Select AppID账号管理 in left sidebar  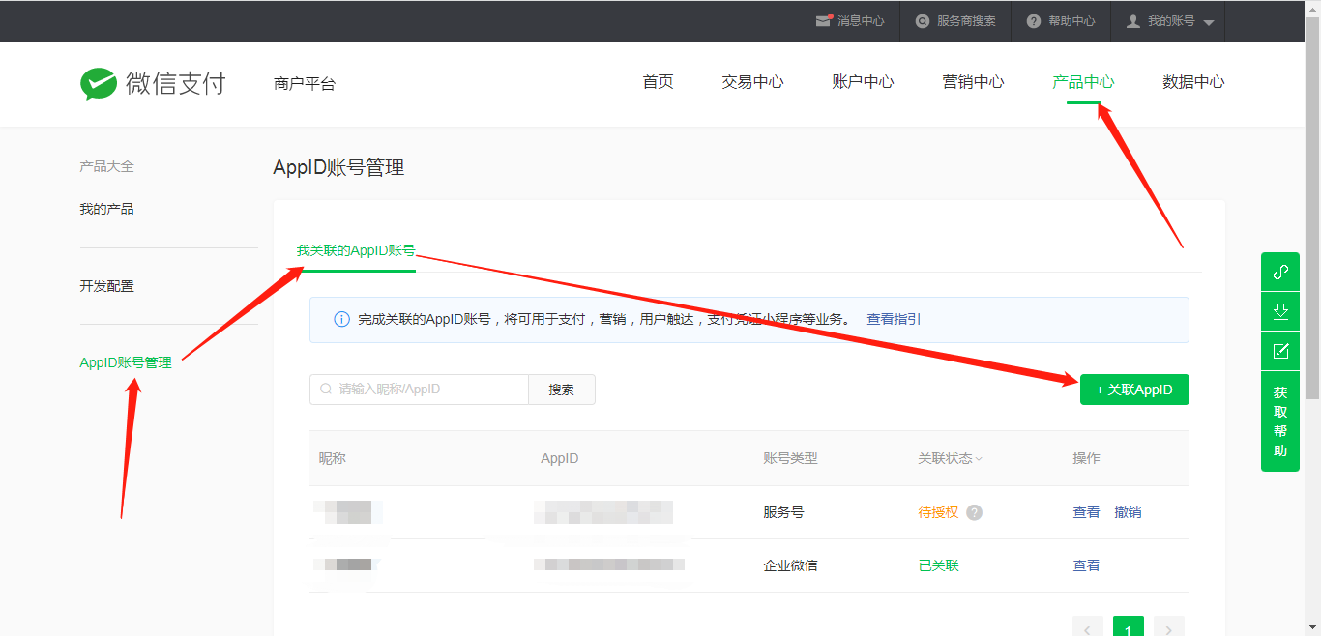tap(126, 363)
